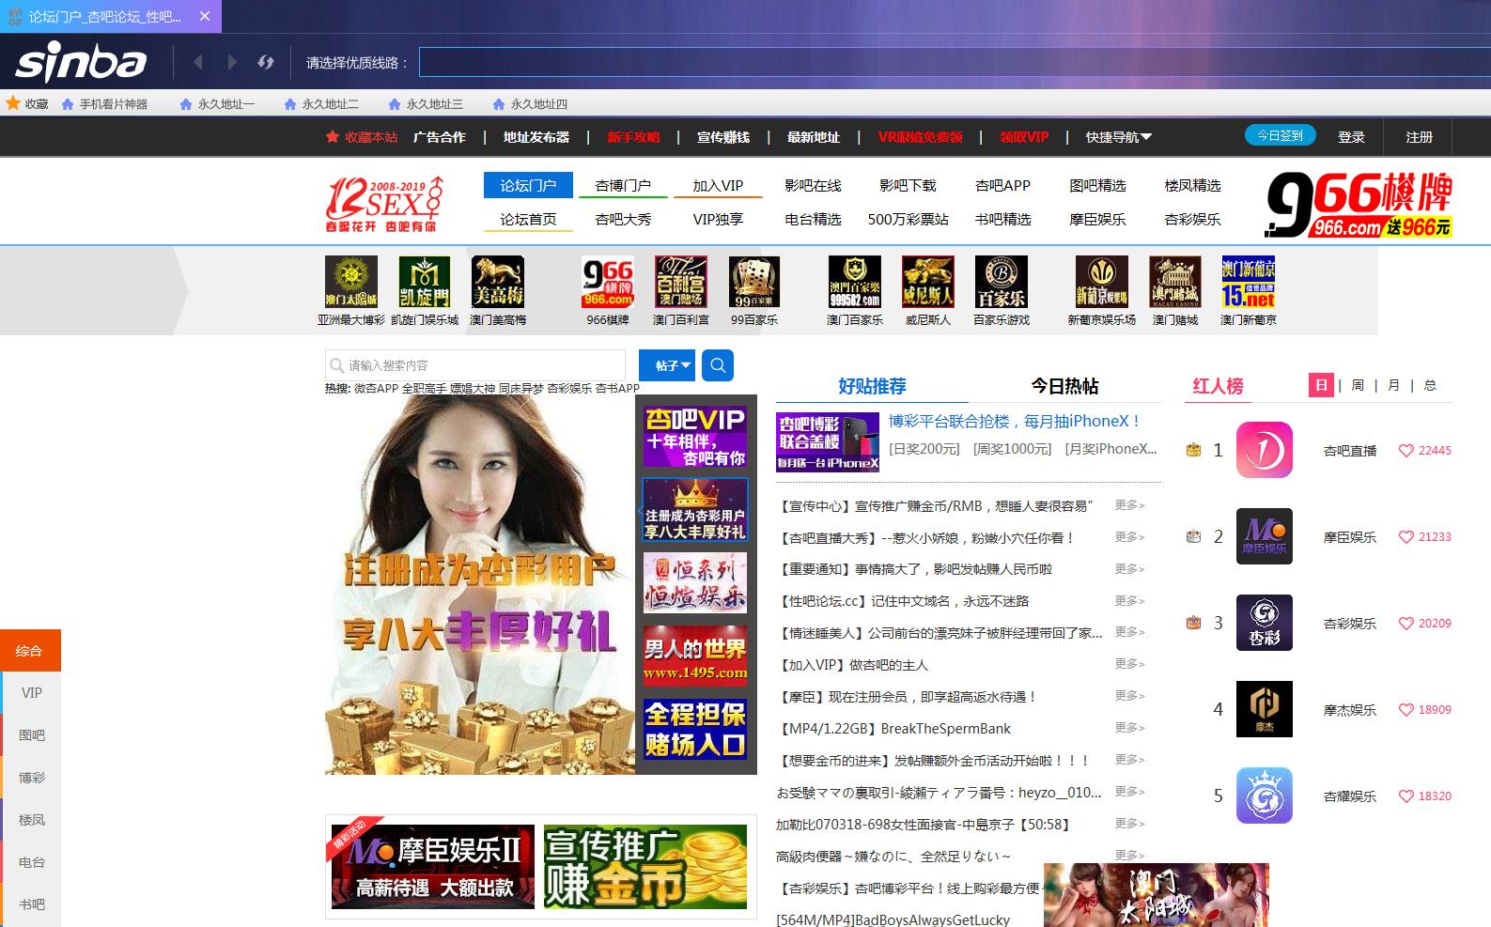This screenshot has height=927, width=1491.
Task: Click the 966棋牌 banner at top right
Action: tap(1359, 204)
